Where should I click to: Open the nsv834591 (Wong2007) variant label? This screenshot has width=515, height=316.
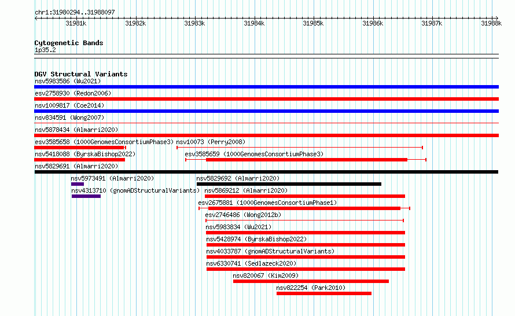tap(69, 117)
